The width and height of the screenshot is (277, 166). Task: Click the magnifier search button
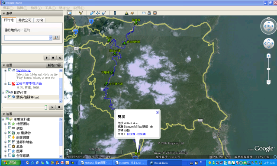pyautogui.click(x=56, y=38)
